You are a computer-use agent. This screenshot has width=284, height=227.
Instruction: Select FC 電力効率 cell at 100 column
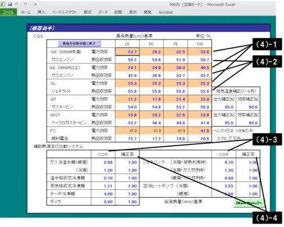[x=200, y=131]
